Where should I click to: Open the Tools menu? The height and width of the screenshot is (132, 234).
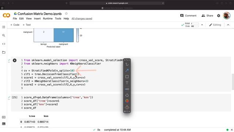click(58, 19)
